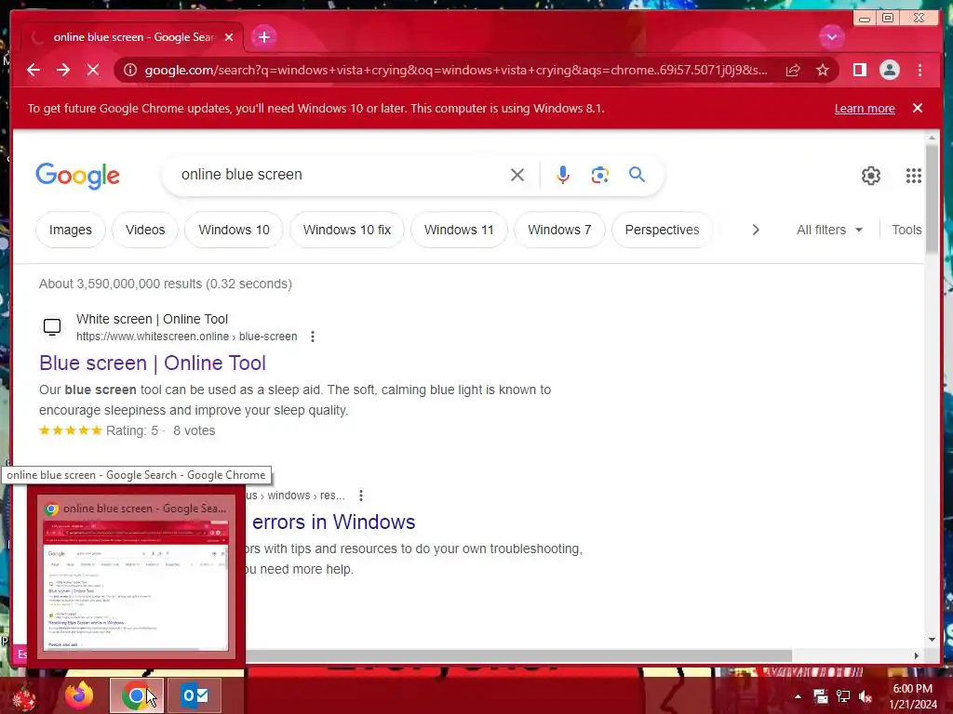Show more filter chips with right chevron

(756, 231)
